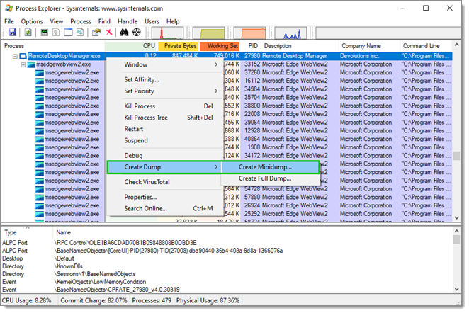Sort by the Description column header
Image resolution: width=469 pixels, height=313 pixels.
pos(300,46)
